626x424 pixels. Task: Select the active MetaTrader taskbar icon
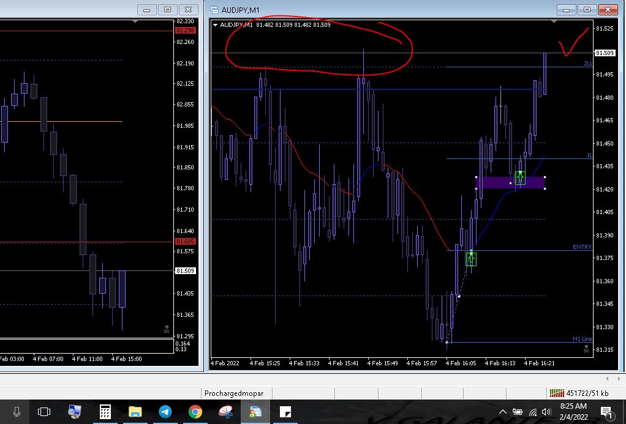(x=255, y=412)
